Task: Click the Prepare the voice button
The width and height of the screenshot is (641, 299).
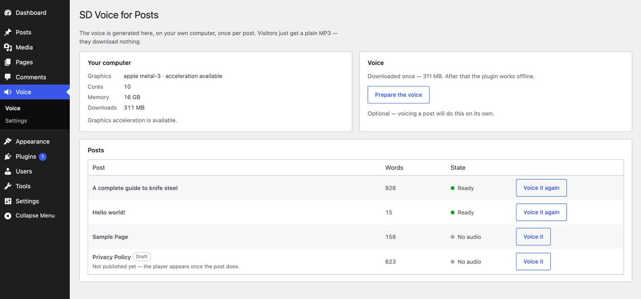Action: pos(398,95)
